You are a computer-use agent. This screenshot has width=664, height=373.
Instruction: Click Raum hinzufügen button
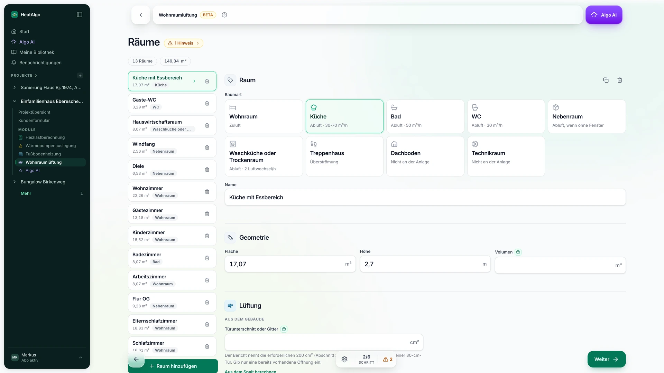point(173,366)
